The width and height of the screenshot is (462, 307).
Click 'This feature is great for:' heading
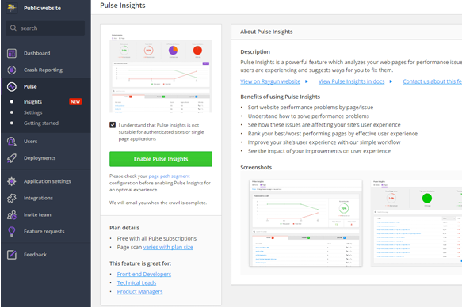[x=140, y=263]
